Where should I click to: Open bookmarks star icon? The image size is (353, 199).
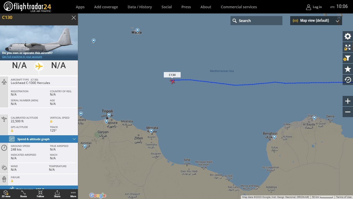348,69
